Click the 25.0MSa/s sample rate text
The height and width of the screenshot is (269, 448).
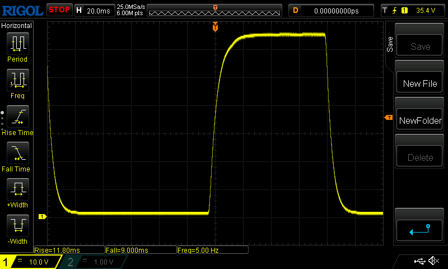pyautogui.click(x=131, y=7)
